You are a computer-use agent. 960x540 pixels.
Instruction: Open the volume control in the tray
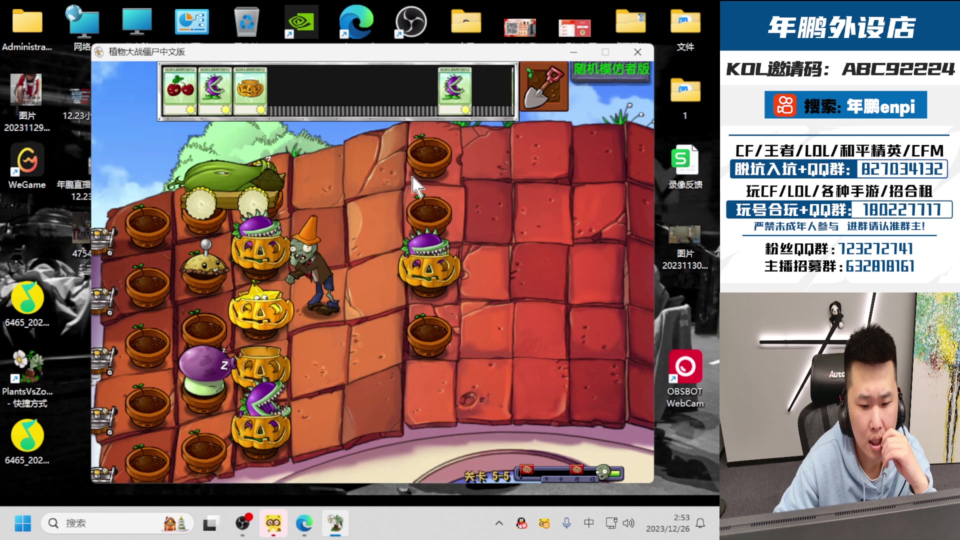point(628,523)
